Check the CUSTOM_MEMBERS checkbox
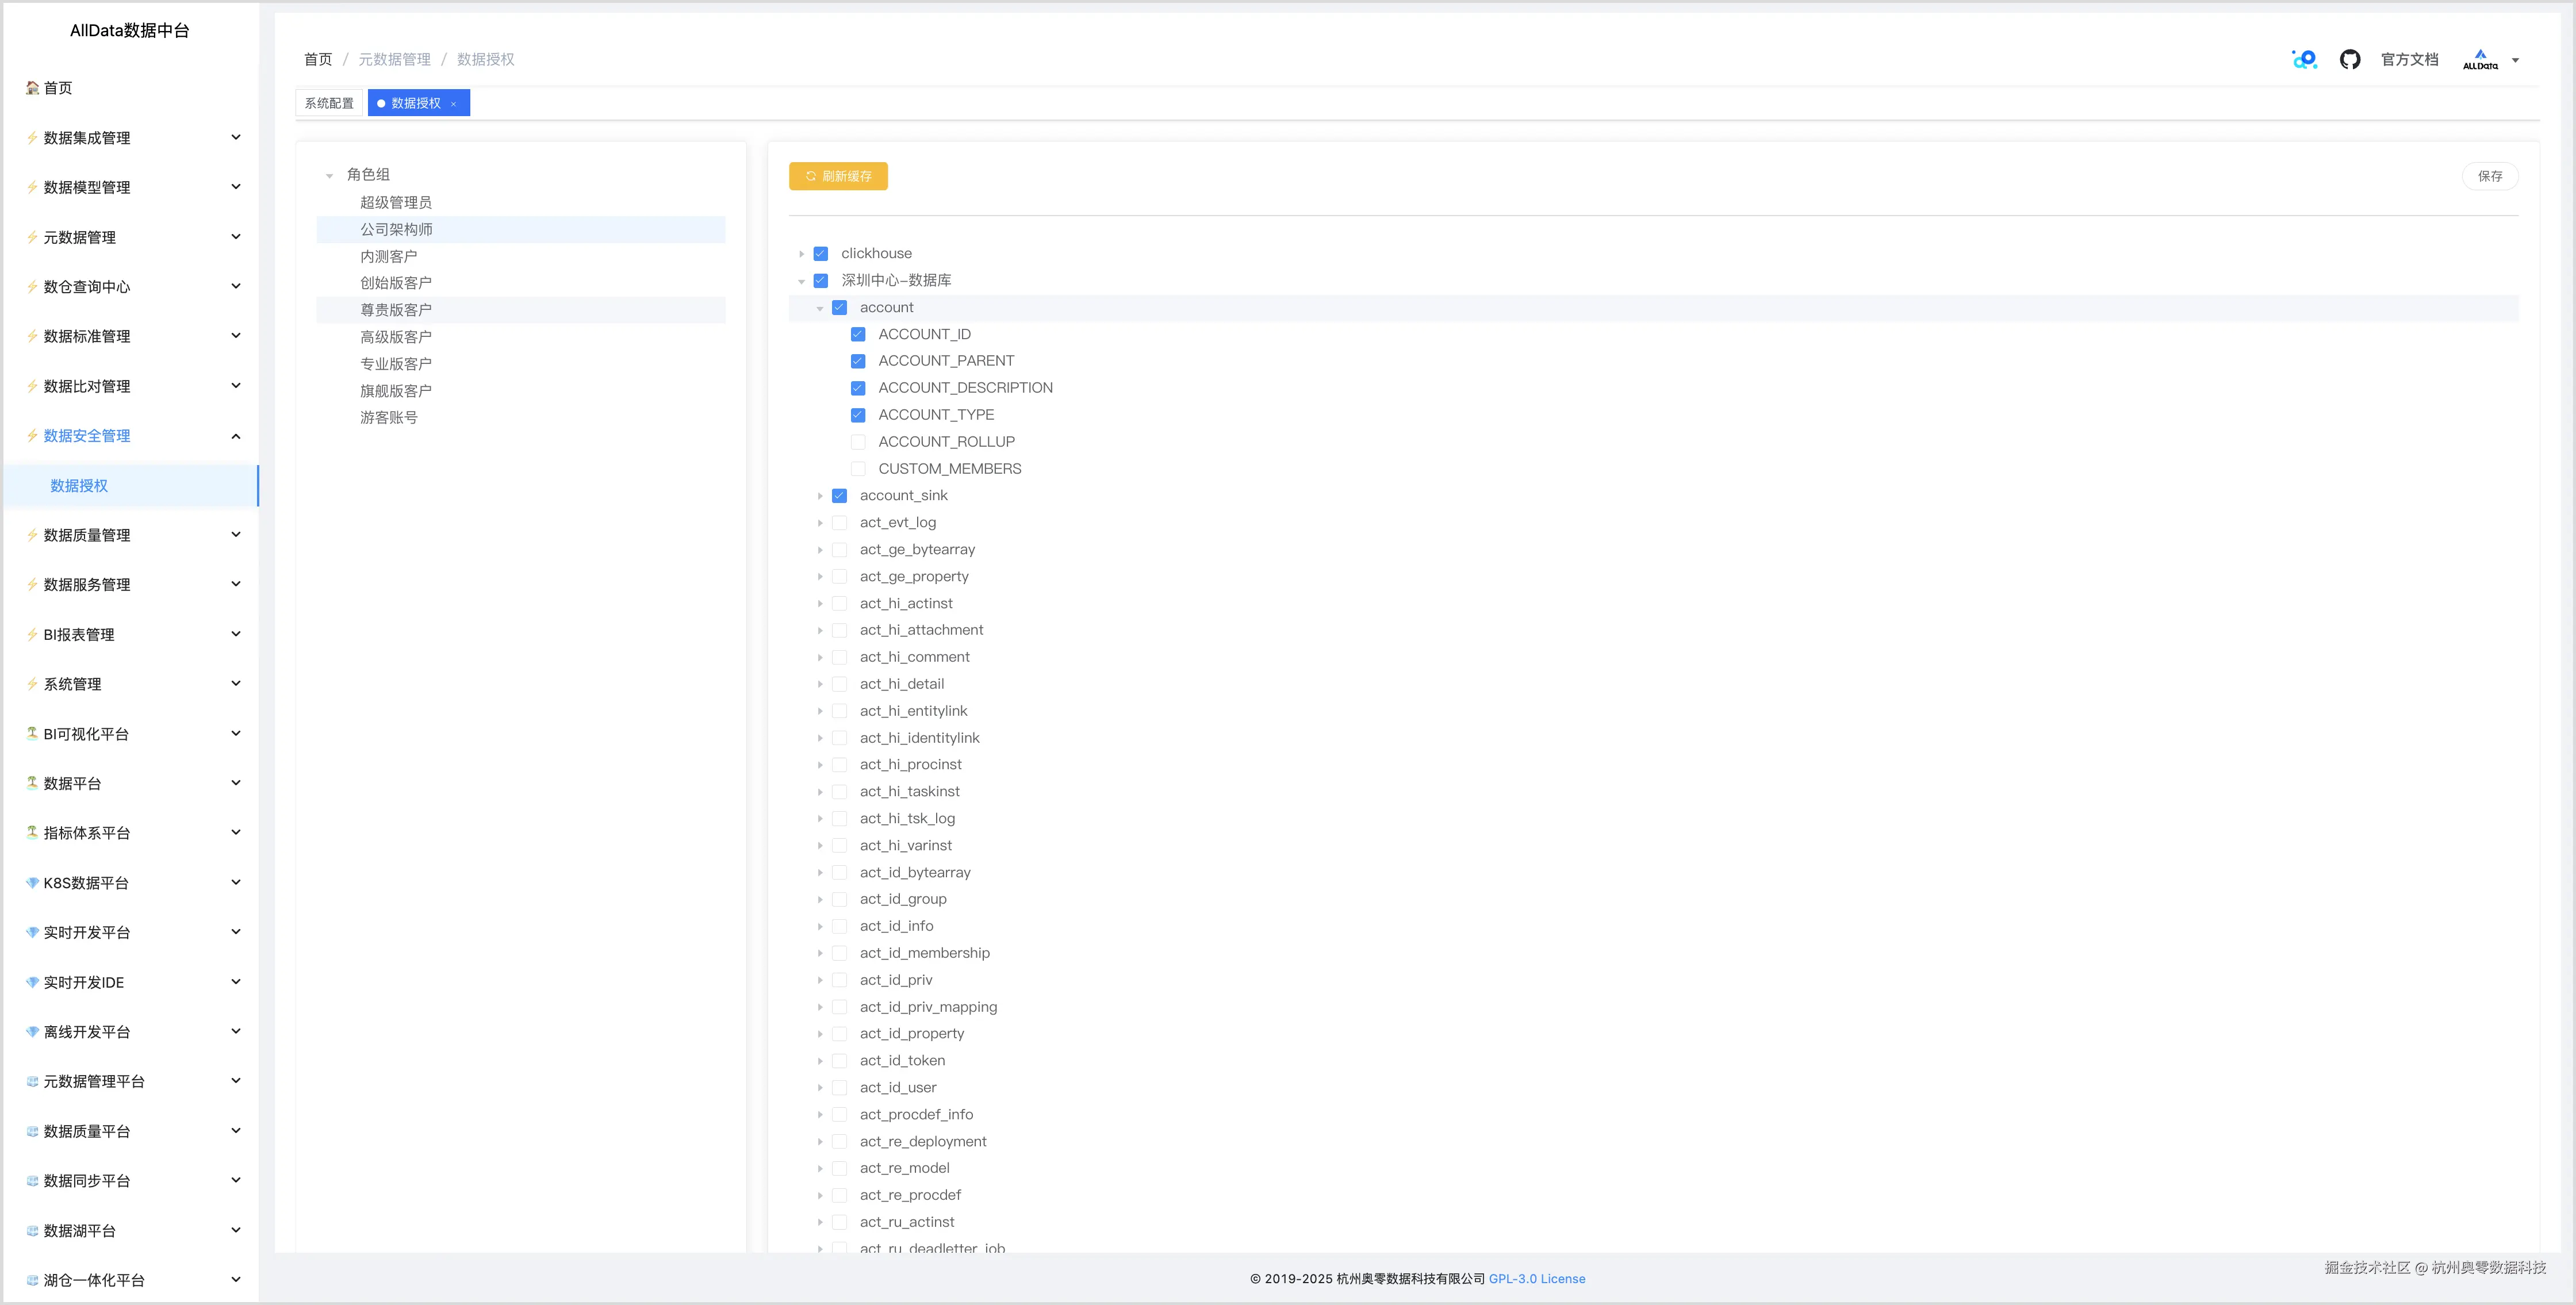 point(858,469)
